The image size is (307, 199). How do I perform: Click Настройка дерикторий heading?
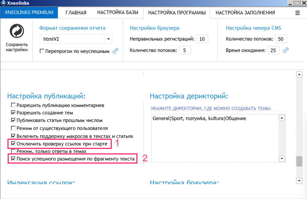click(x=189, y=96)
